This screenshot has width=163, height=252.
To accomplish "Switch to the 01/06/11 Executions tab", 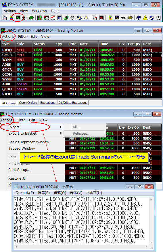I will click(x=73, y=103).
